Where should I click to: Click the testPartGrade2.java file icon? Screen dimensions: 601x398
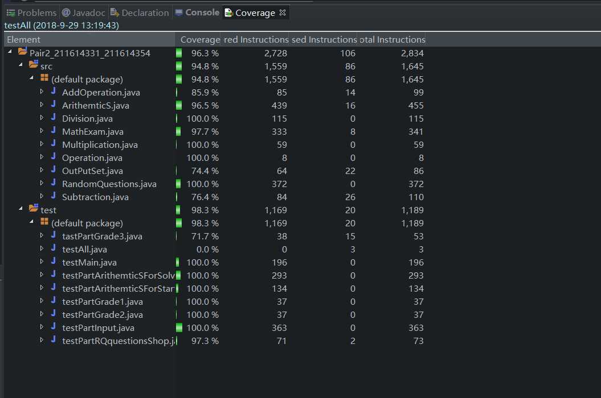point(54,313)
